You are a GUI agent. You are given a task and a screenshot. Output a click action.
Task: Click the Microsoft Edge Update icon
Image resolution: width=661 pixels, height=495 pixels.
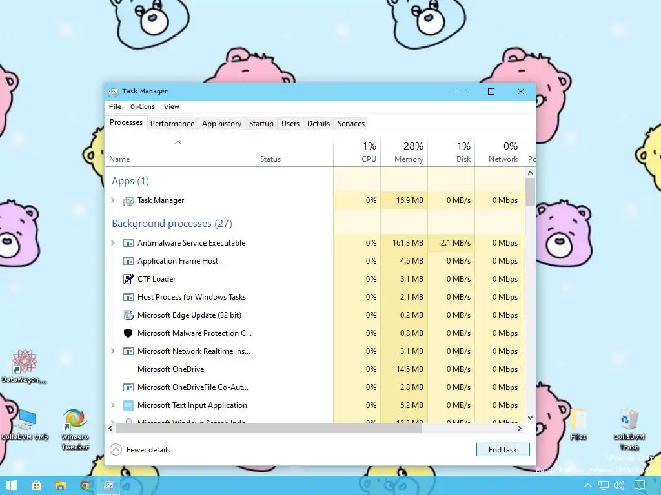pos(128,315)
